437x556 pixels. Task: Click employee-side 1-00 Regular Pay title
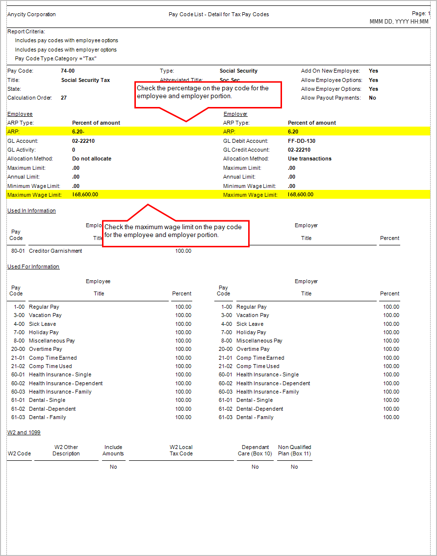(x=44, y=307)
